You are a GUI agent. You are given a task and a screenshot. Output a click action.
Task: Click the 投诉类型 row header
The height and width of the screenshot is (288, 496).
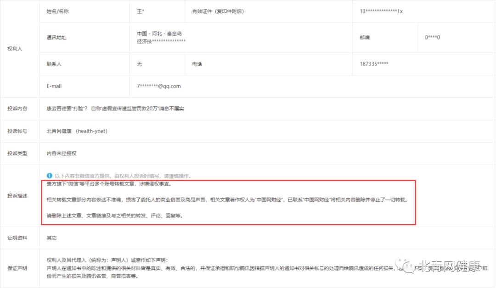click(17, 154)
